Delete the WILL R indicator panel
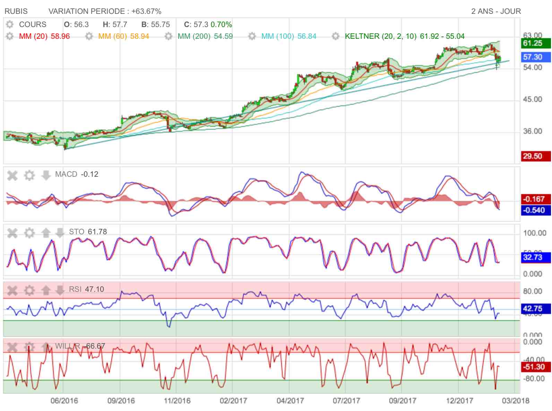 pos(12,347)
